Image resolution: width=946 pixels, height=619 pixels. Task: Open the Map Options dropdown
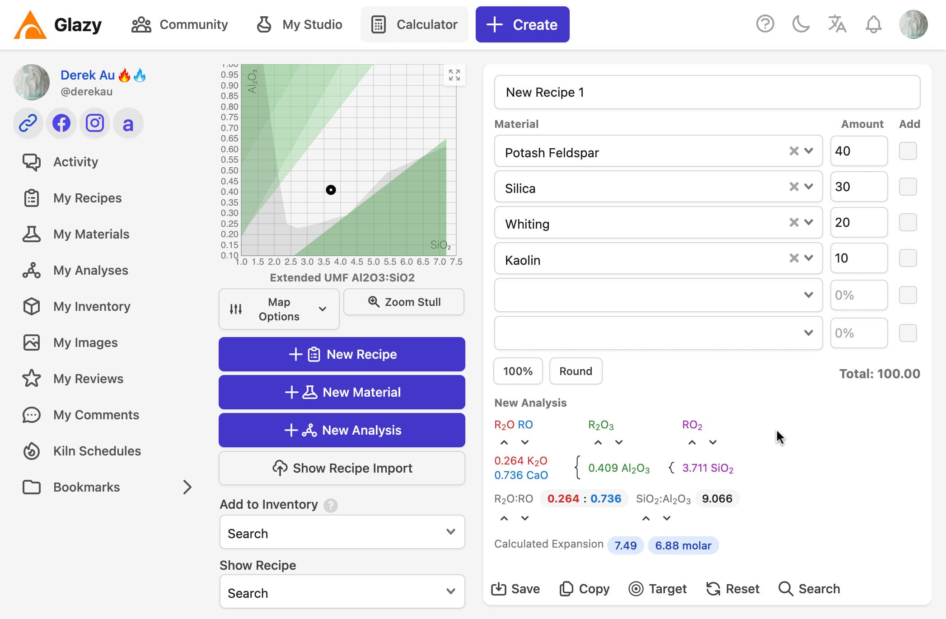(279, 309)
